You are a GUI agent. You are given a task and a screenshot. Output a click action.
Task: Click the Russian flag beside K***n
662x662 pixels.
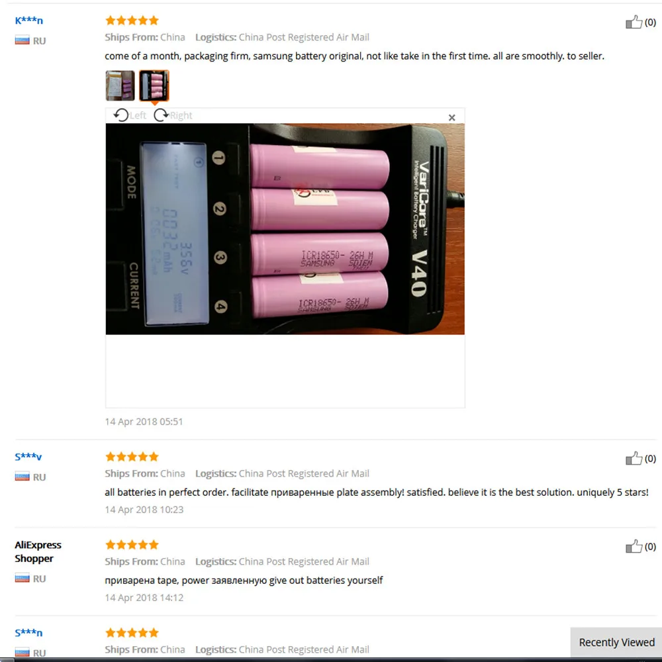coord(22,40)
